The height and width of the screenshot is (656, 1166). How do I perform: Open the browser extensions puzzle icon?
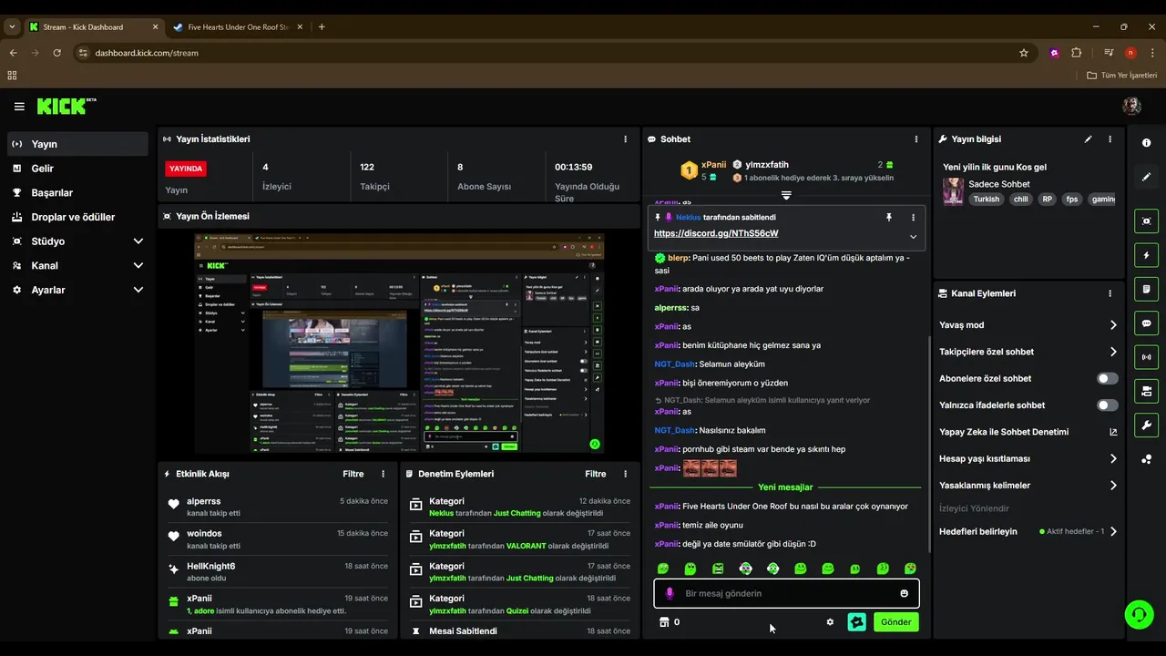[1076, 53]
